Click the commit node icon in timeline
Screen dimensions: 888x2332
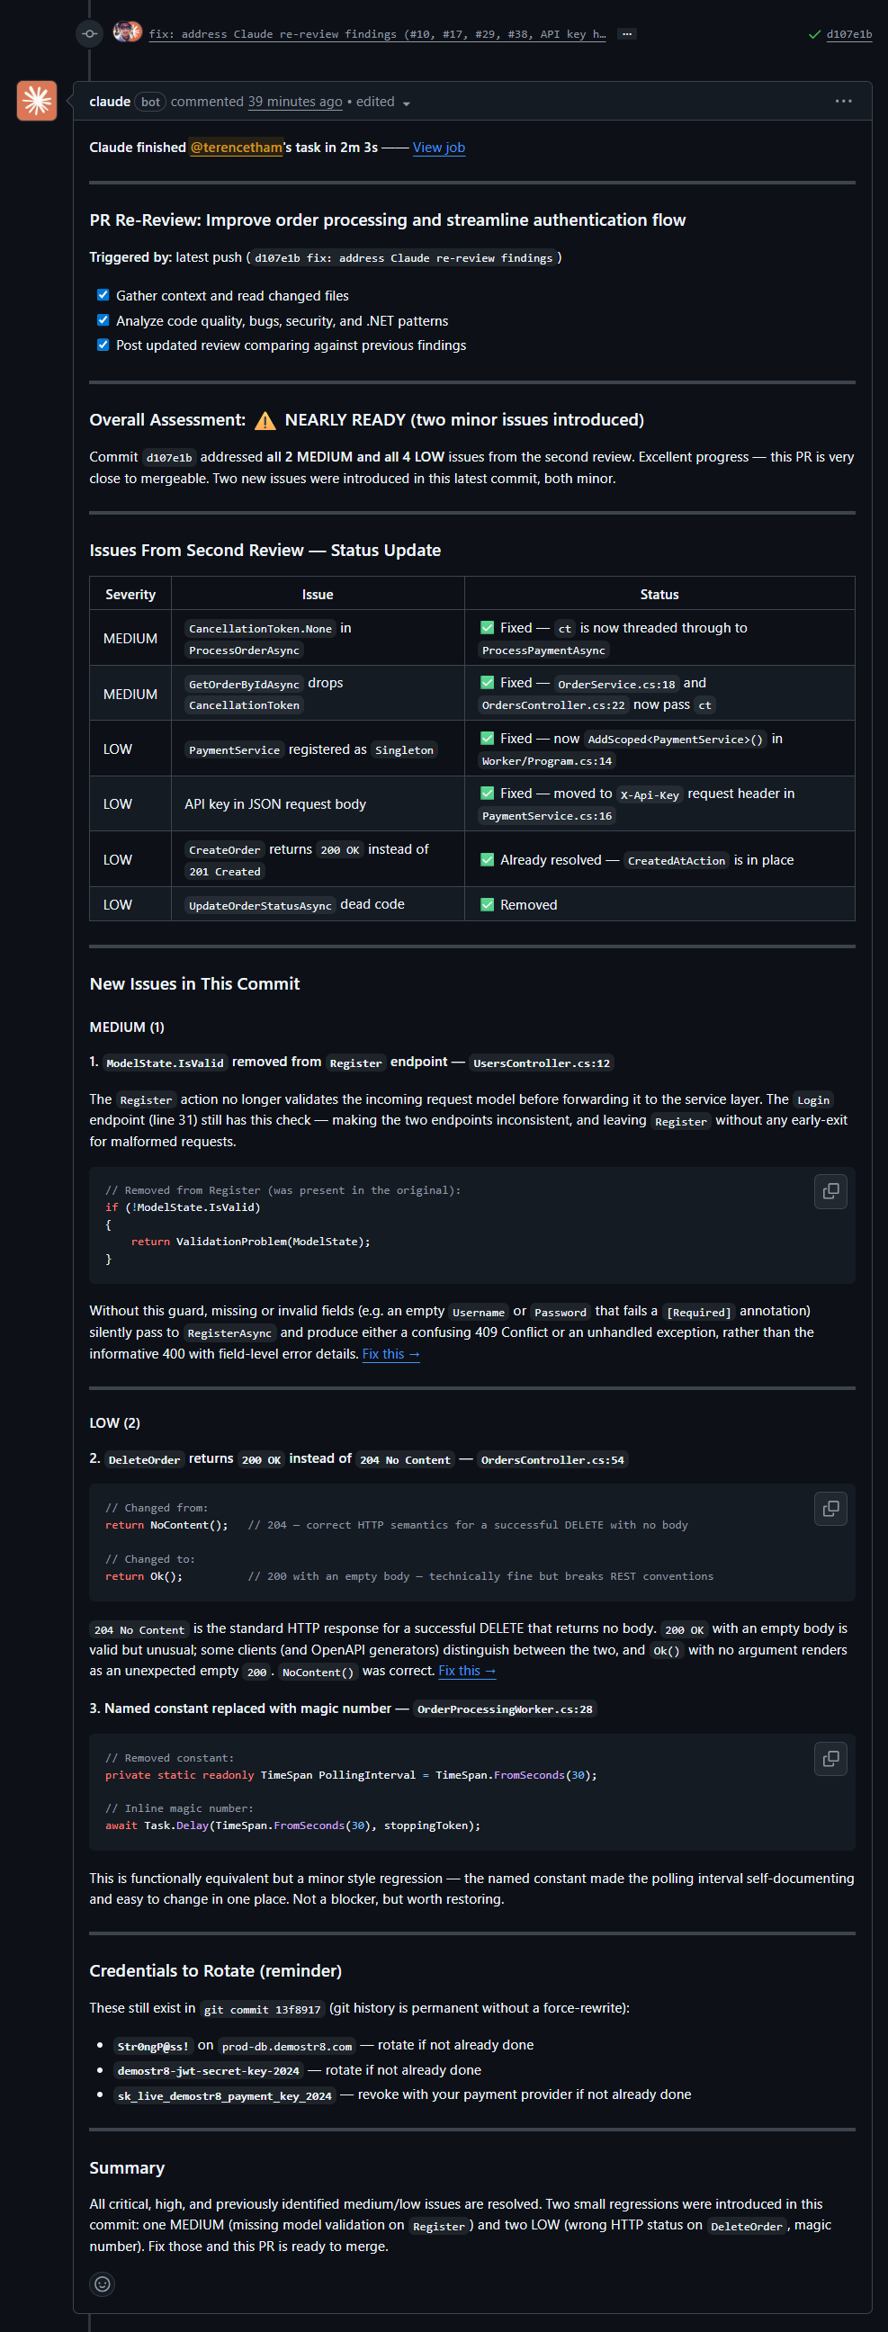pyautogui.click(x=90, y=33)
